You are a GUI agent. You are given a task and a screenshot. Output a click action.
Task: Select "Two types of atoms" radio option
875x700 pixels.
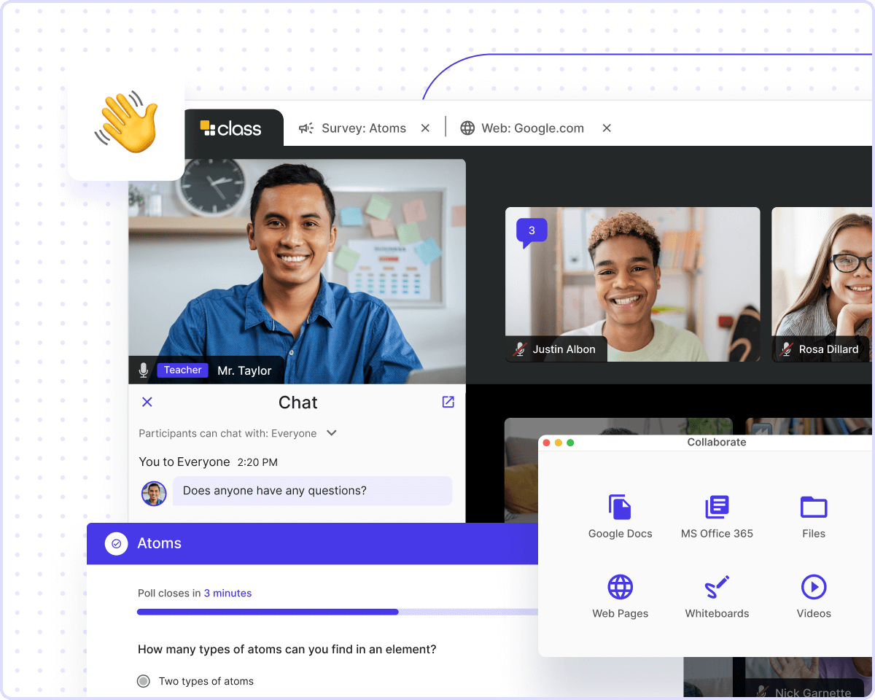coord(144,681)
